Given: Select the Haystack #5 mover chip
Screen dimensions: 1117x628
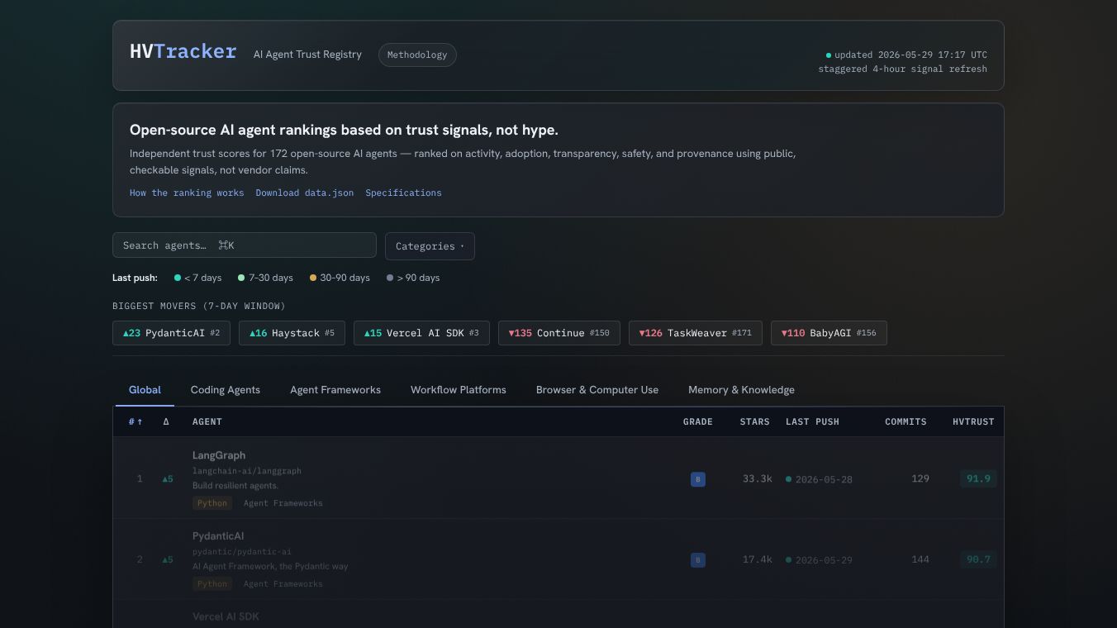Looking at the screenshot, I should pyautogui.click(x=292, y=333).
